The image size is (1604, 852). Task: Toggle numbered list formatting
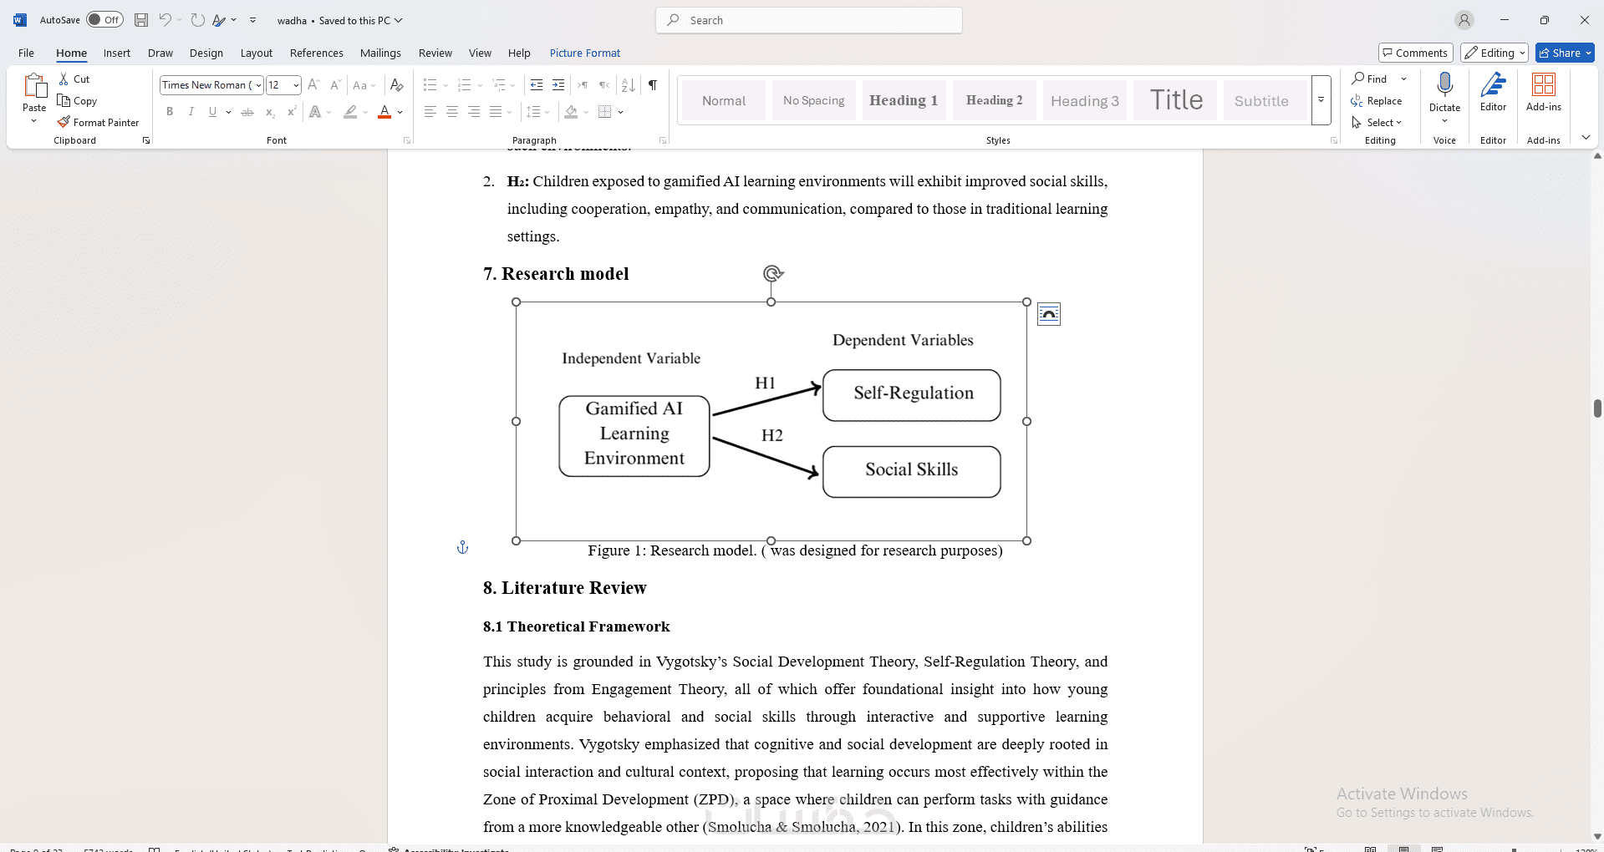pos(465,85)
